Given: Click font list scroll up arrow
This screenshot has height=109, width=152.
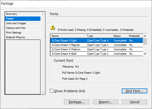Looking at the screenshot, I should coord(145,36).
